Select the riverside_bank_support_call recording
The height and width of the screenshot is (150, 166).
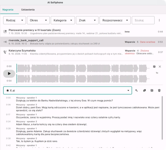pos(83,42)
